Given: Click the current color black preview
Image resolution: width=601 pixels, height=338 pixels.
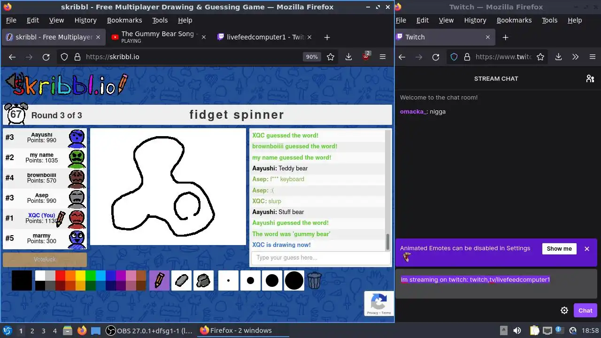Looking at the screenshot, I should click(x=22, y=280).
